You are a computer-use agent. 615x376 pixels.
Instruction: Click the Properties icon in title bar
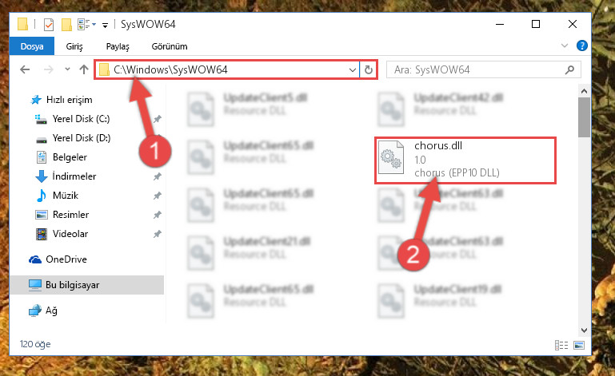click(49, 25)
